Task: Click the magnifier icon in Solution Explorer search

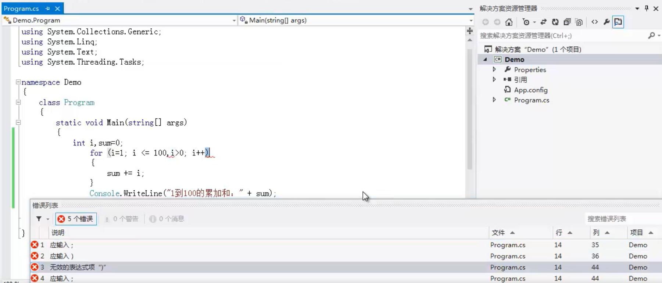Action: 651,35
